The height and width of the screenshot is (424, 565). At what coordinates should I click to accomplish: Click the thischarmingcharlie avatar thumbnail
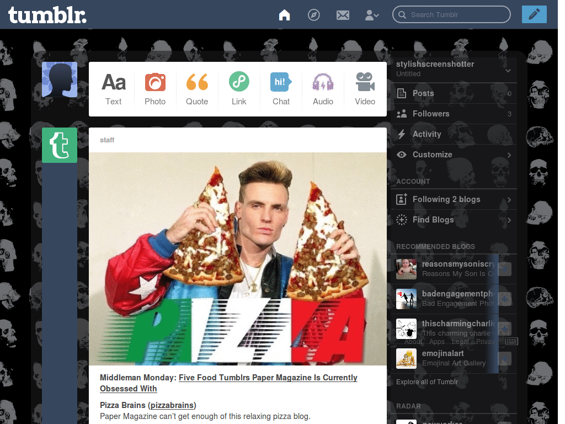406,328
